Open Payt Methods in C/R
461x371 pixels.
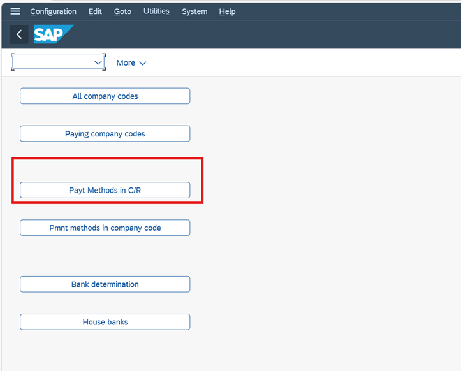pyautogui.click(x=105, y=190)
